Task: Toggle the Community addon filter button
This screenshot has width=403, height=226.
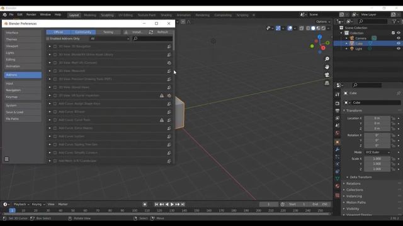Action: point(83,32)
